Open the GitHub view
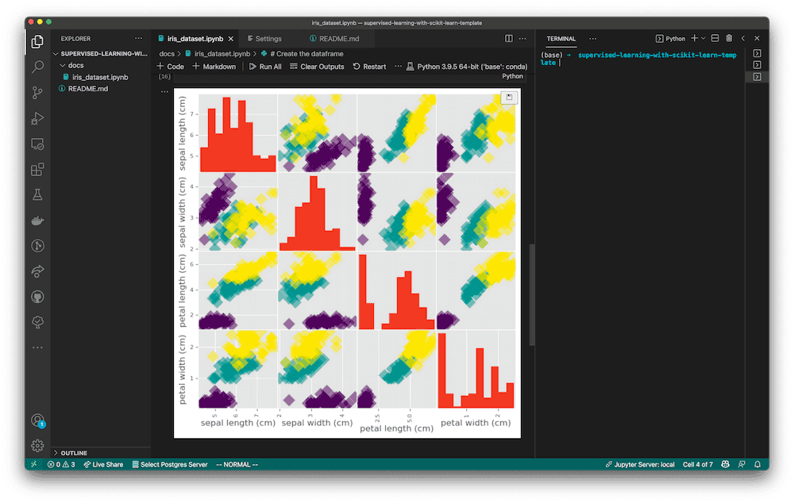 pos(37,297)
